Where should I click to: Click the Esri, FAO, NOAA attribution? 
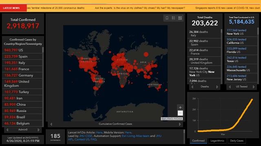coord(172,119)
